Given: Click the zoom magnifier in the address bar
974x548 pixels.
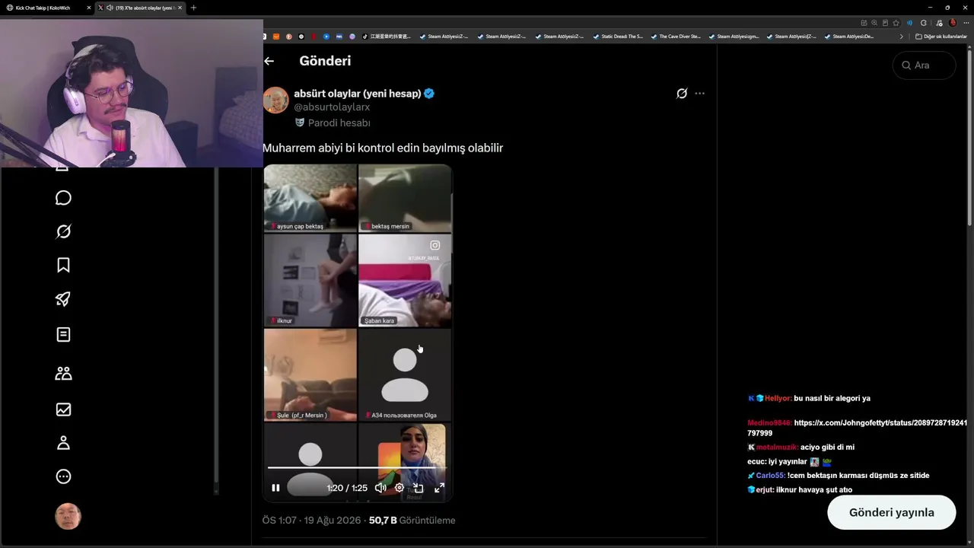Looking at the screenshot, I should point(874,23).
